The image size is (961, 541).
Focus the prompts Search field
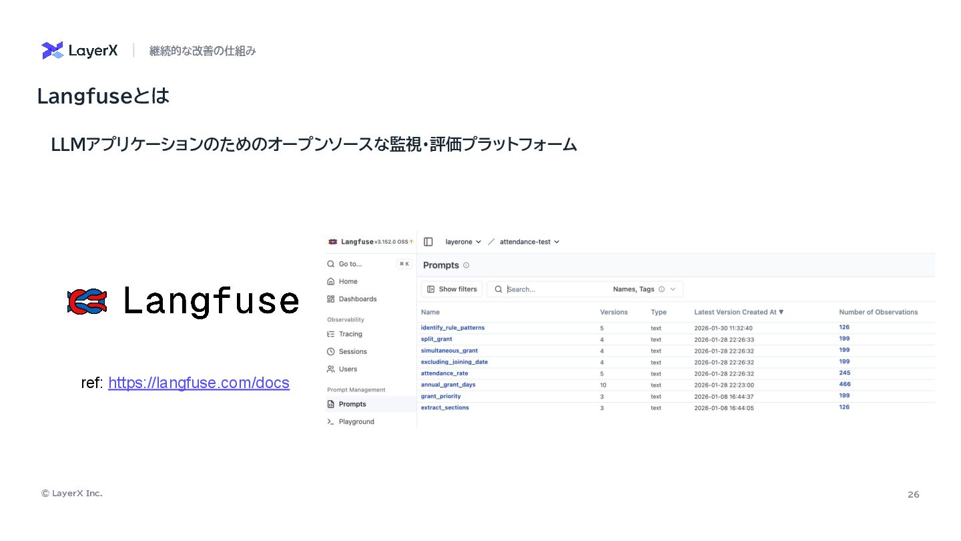click(x=554, y=289)
